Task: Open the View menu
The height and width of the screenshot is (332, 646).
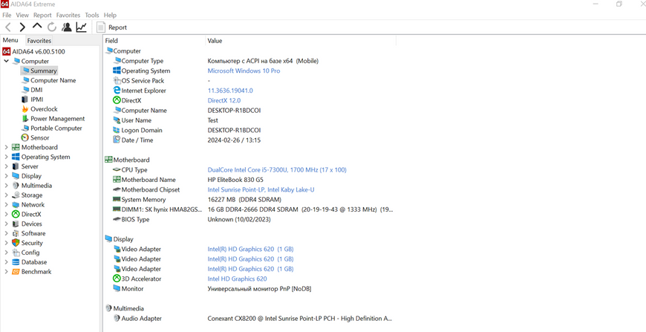Action: tap(22, 15)
